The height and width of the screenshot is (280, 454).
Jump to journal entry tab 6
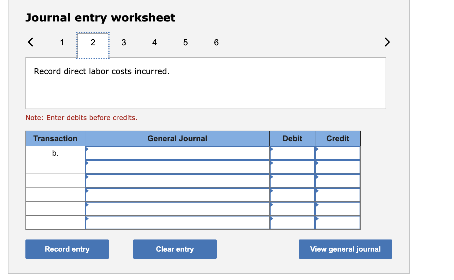tap(216, 42)
